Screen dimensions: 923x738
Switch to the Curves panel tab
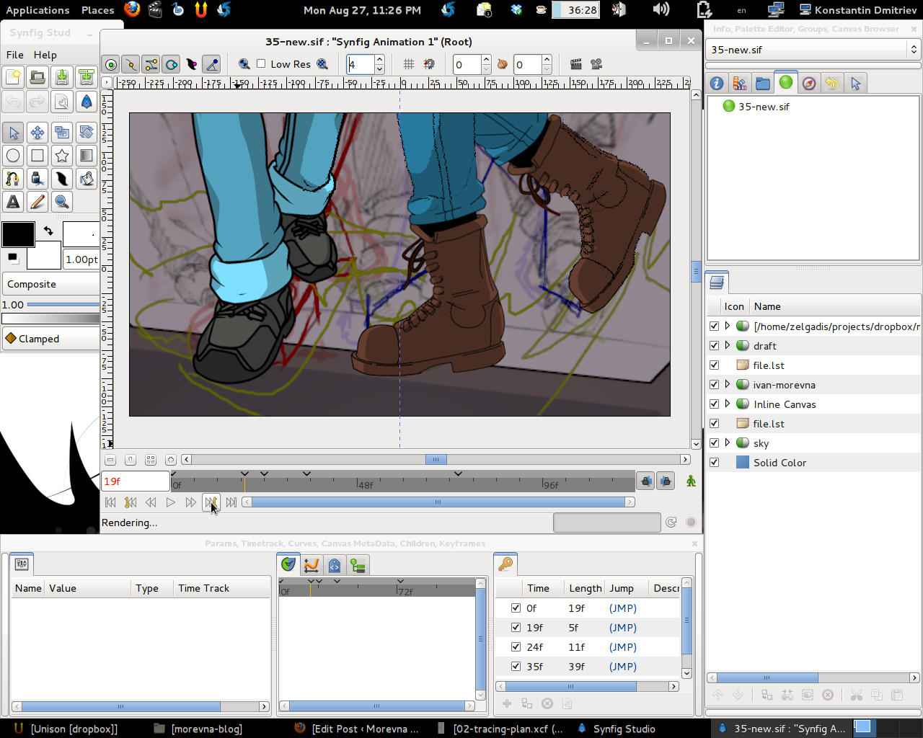click(311, 565)
